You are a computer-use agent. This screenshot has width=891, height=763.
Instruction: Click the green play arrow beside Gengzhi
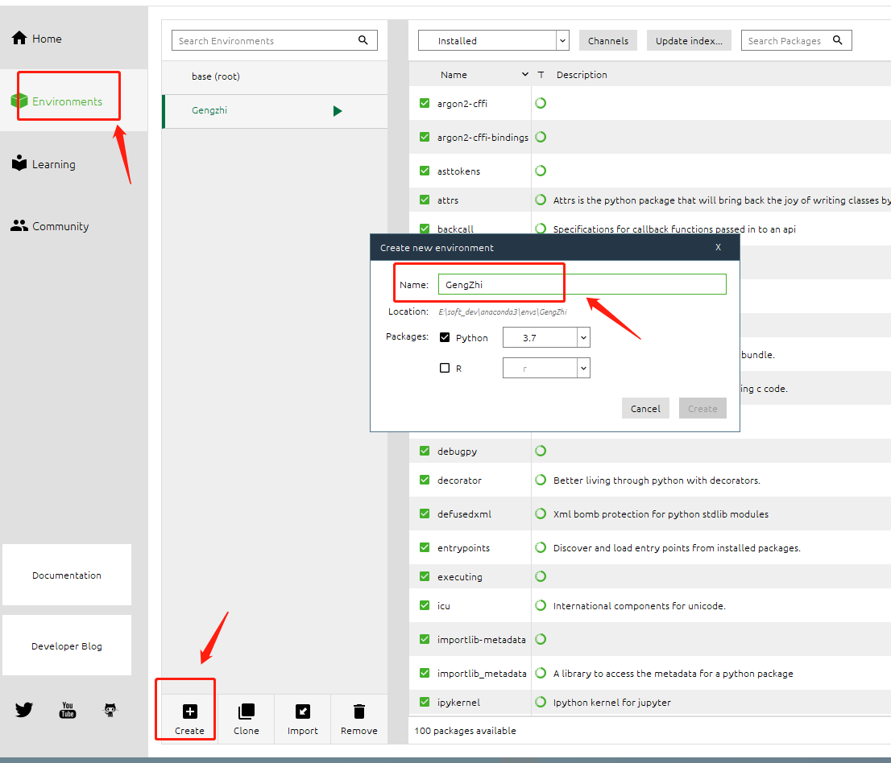338,111
